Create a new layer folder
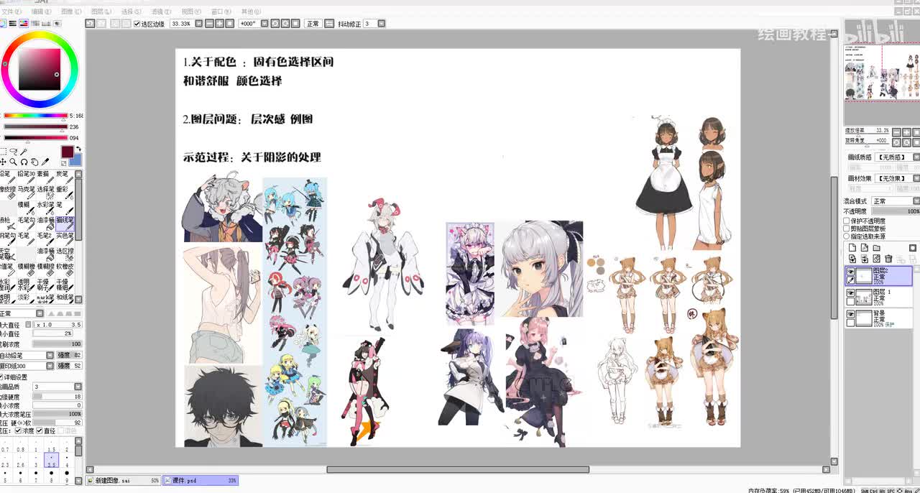Screen dimensions: 920x493 tap(876, 247)
